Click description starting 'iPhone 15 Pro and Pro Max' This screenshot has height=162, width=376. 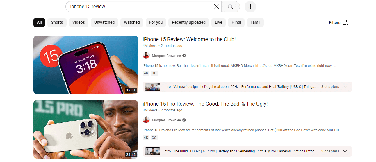243,130
